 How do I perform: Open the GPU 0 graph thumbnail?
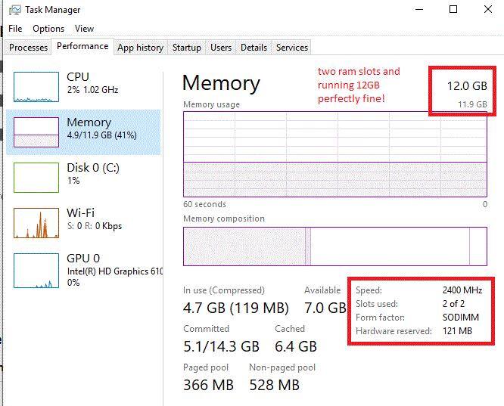[36, 270]
